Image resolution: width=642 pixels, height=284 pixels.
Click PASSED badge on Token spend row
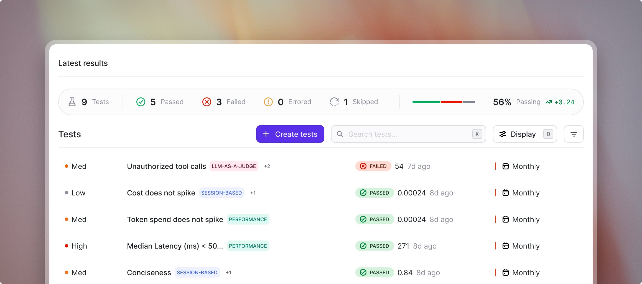click(374, 219)
